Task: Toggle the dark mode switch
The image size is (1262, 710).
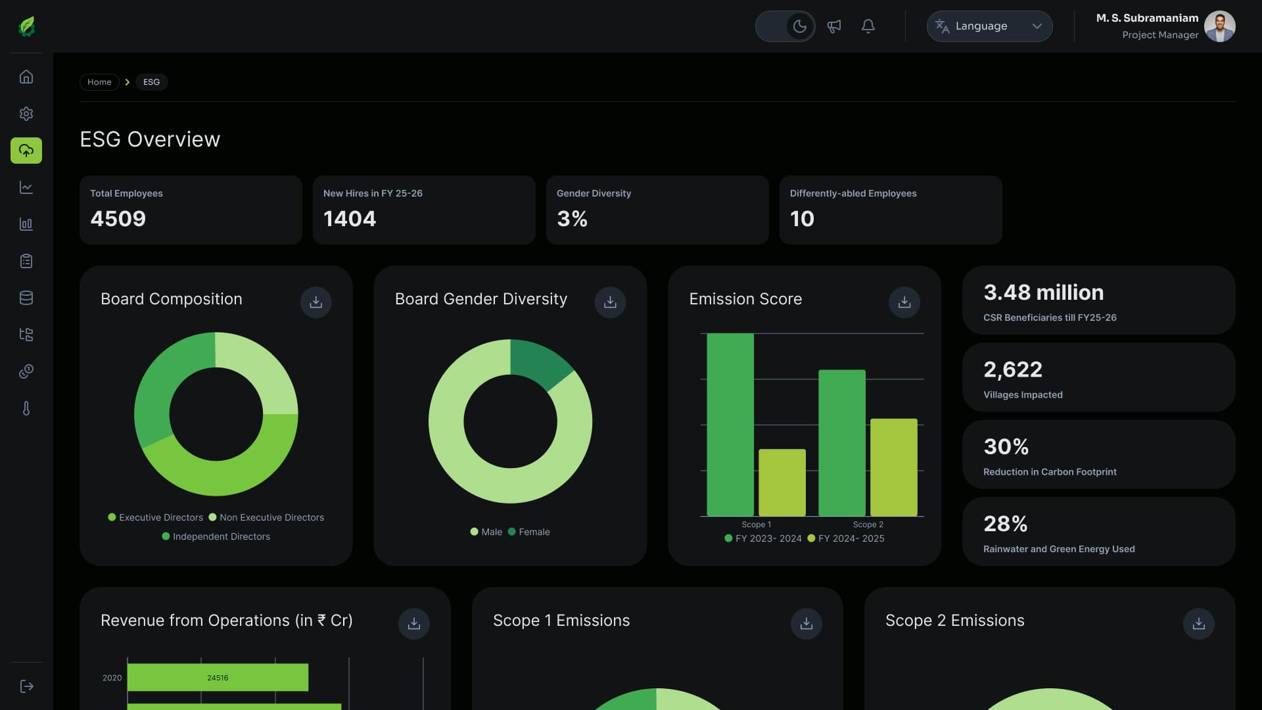Action: click(785, 26)
